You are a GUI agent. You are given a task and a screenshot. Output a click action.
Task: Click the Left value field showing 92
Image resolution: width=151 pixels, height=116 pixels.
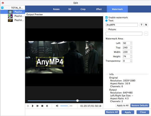[x=126, y=43]
